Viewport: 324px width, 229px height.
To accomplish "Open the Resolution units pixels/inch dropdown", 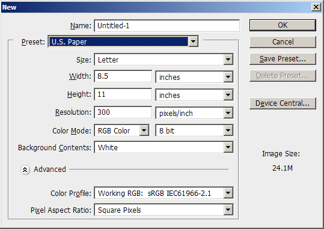I will pos(194,113).
